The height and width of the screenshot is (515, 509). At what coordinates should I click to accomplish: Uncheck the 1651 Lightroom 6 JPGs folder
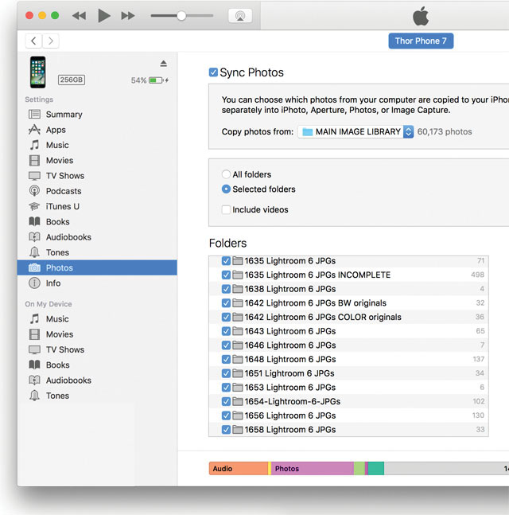226,373
